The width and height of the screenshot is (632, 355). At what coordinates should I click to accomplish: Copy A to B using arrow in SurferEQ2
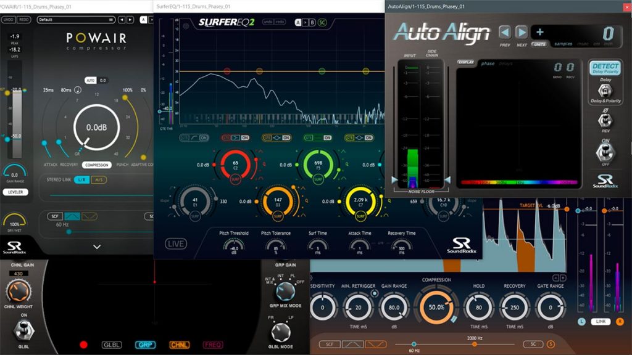[305, 23]
